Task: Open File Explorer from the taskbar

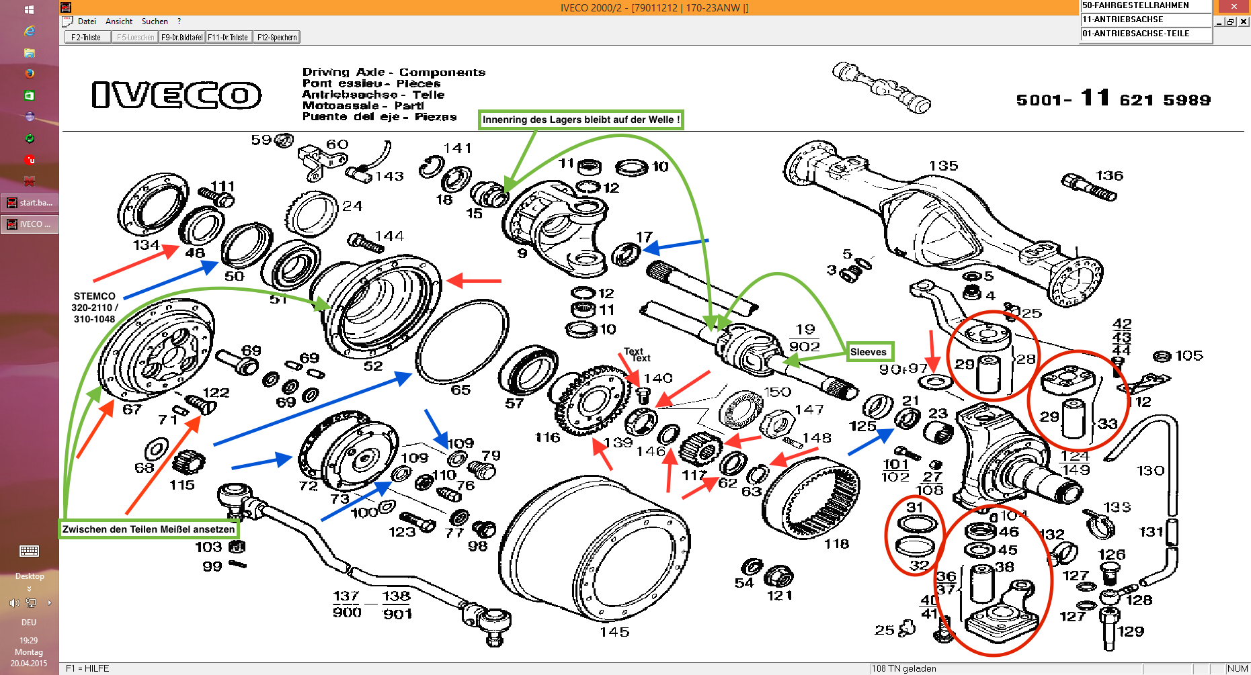Action: tap(29, 52)
